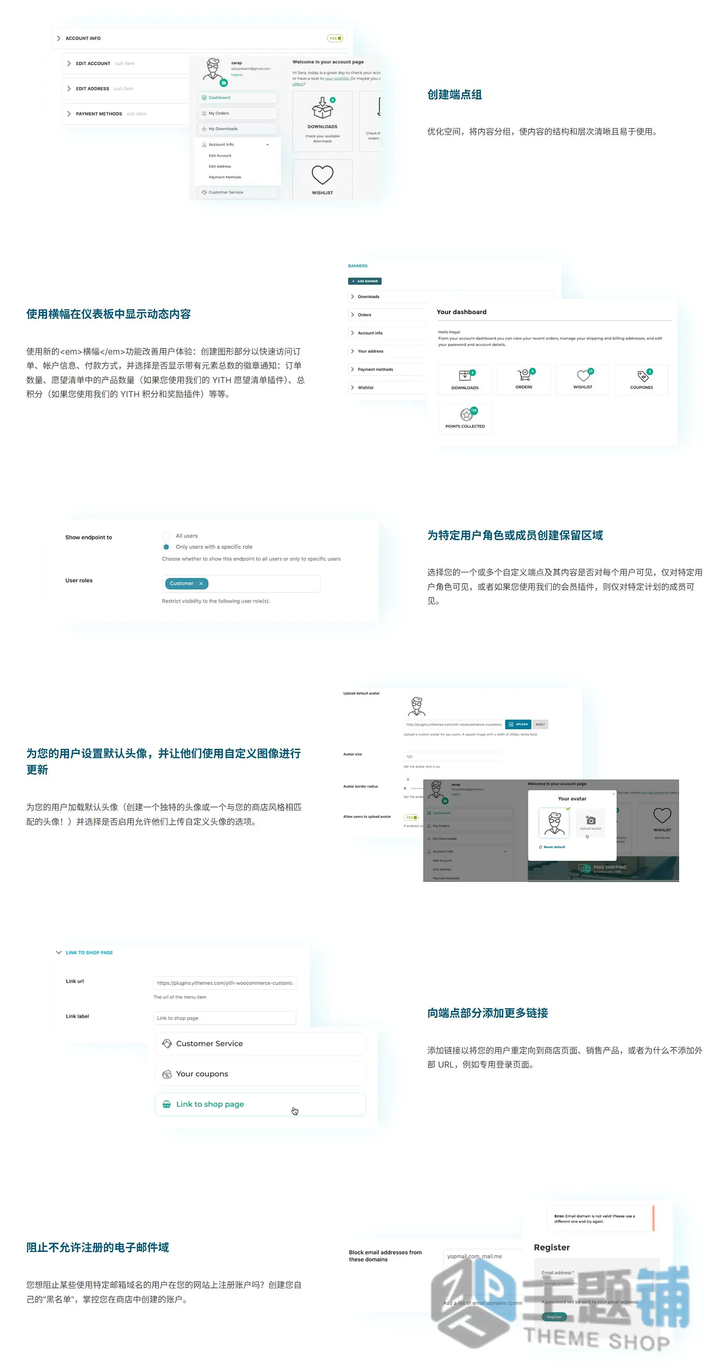Viewport: 705px width, 1368px height.
Task: Expand the Downloads banner row
Action: click(352, 296)
